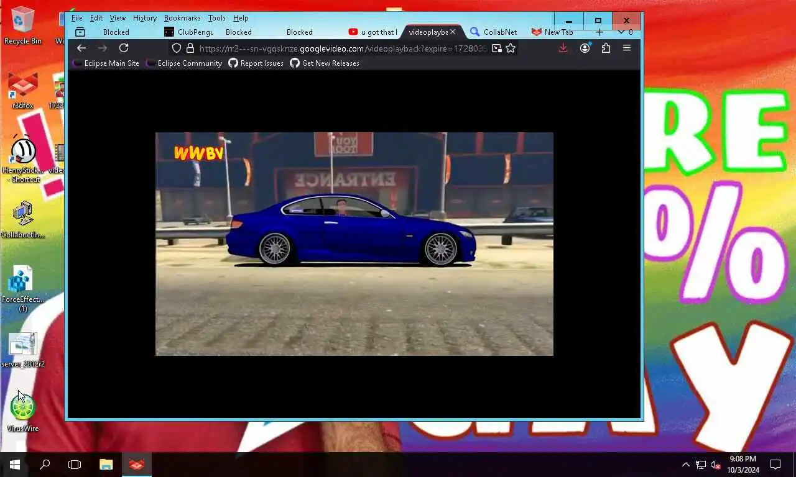This screenshot has height=477, width=796.
Task: Select ForceEffect (1) desktop icon
Action: 23,289
